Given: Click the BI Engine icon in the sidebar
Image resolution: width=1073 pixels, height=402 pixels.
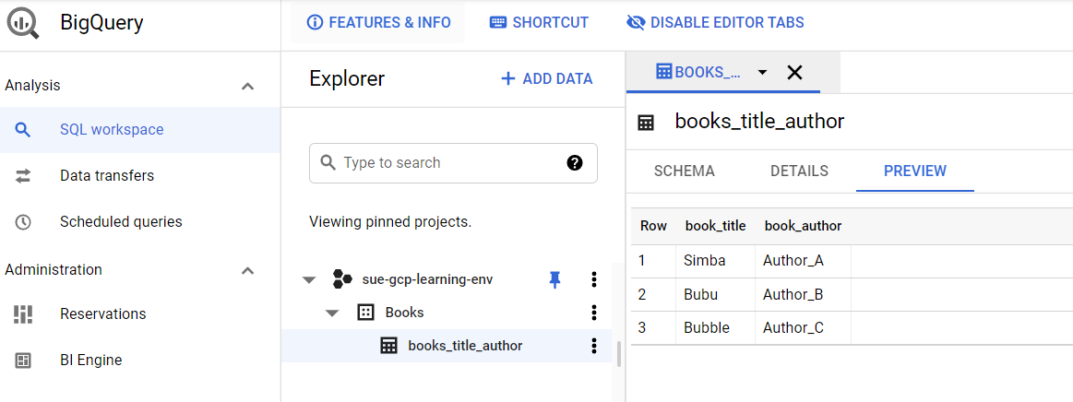Looking at the screenshot, I should 23,361.
